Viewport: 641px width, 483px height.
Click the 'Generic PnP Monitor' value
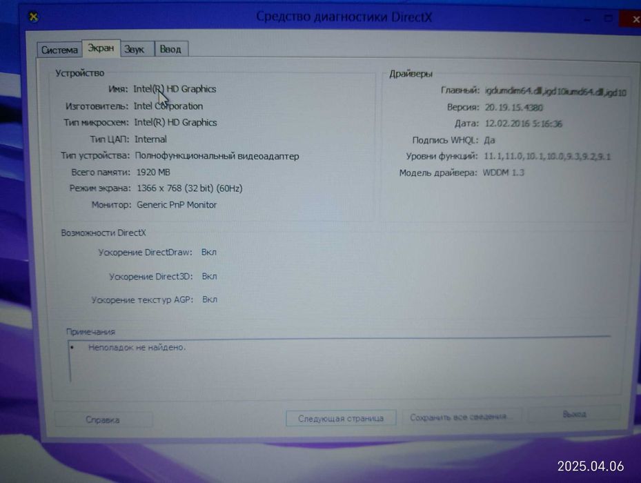tap(177, 204)
